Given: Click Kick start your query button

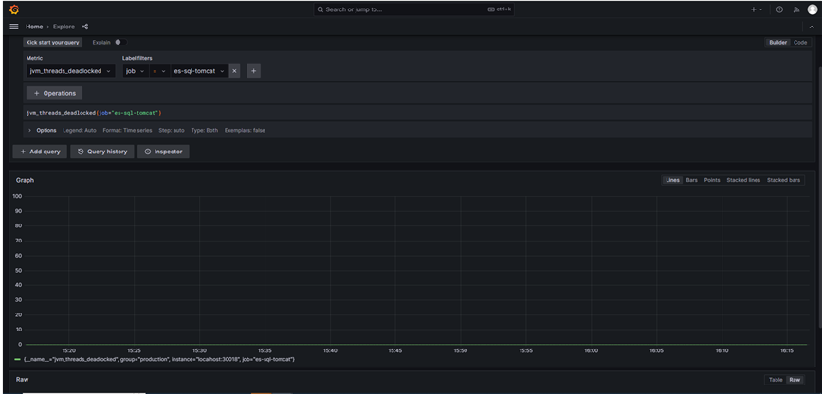Looking at the screenshot, I should (52, 43).
